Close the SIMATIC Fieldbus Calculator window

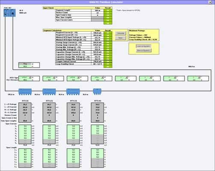210,2
